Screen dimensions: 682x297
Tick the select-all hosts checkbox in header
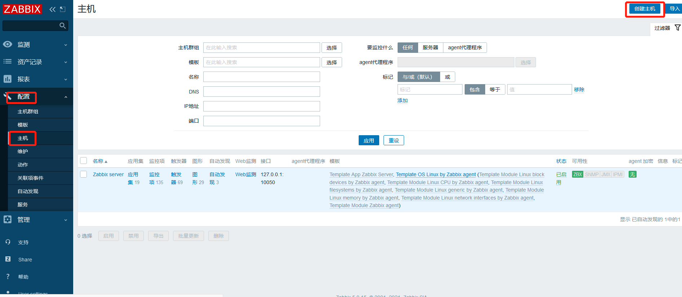pos(84,161)
